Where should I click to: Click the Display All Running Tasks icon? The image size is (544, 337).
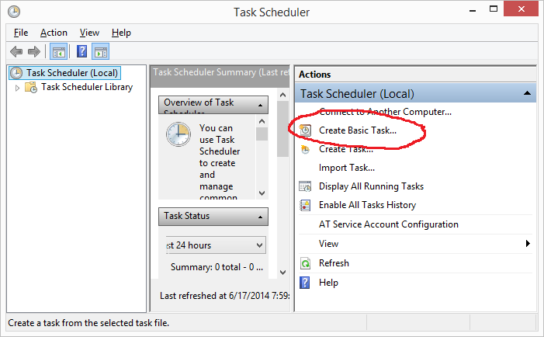(305, 186)
